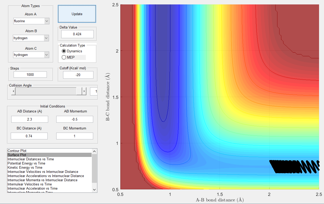Click the Collision Angle left arrow
Viewport: 324px width, 204px height.
(x=13, y=91)
